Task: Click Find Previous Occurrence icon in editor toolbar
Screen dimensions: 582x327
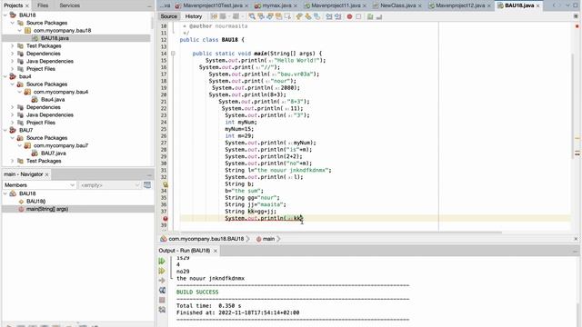Action: point(261,16)
